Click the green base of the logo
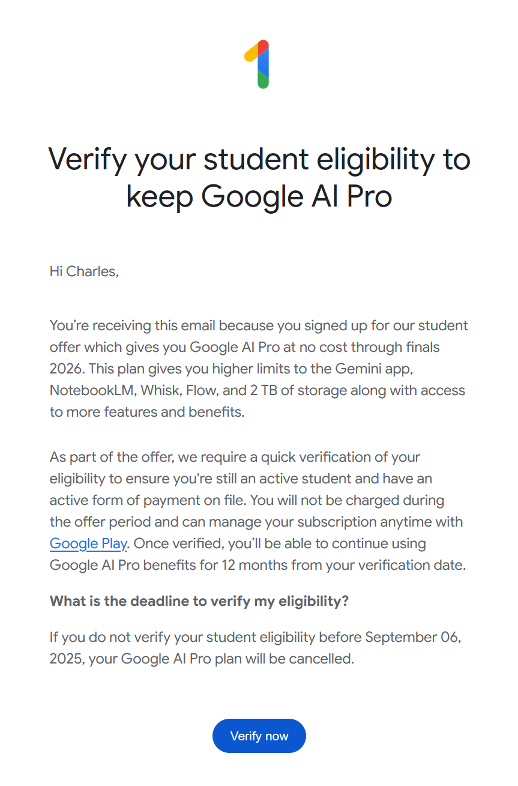Viewport: 518px width, 786px height. pyautogui.click(x=263, y=80)
